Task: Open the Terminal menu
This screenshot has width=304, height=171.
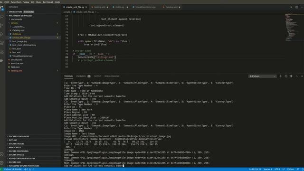Action: tap(47, 2)
